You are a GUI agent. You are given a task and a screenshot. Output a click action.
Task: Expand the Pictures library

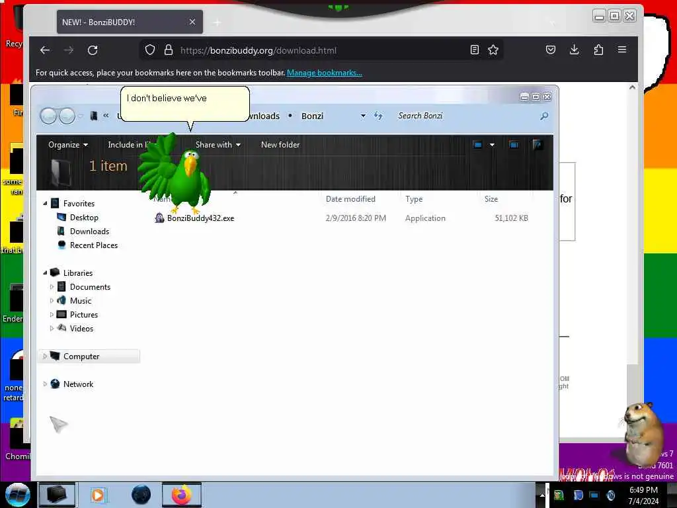point(52,314)
